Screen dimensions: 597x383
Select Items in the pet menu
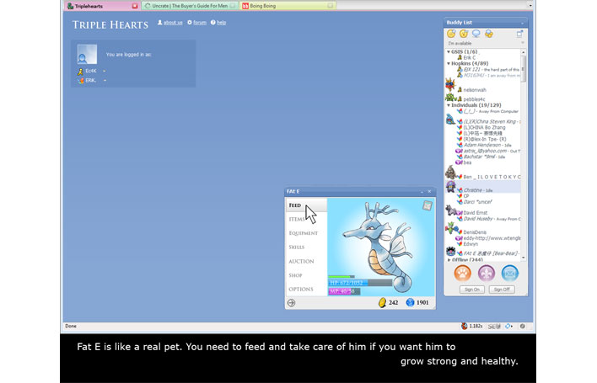tap(296, 219)
